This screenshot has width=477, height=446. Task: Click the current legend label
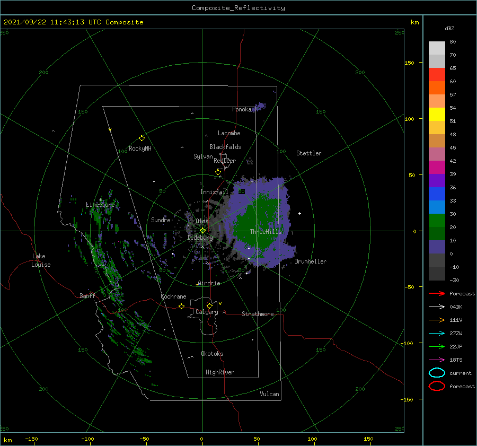click(461, 373)
